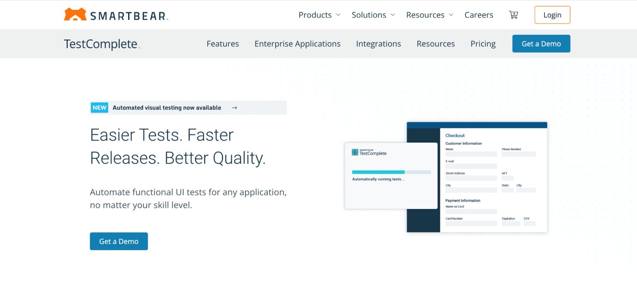This screenshot has width=637, height=282.
Task: Click the TestComplete logo icon in illustration
Action: (355, 152)
